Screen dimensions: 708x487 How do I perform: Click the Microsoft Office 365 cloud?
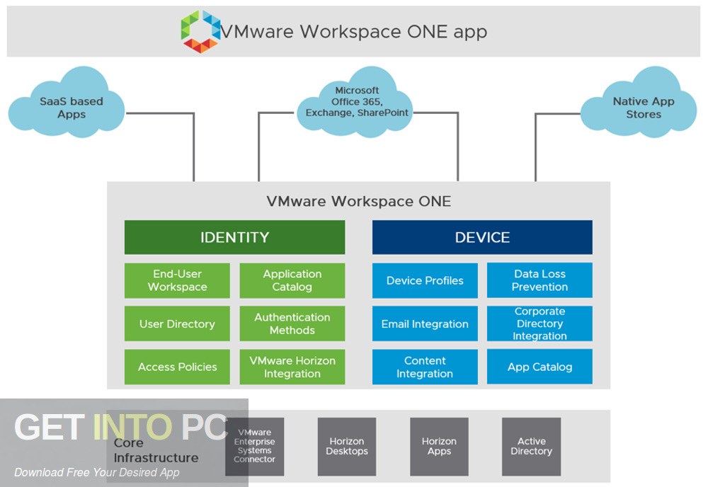(355, 103)
